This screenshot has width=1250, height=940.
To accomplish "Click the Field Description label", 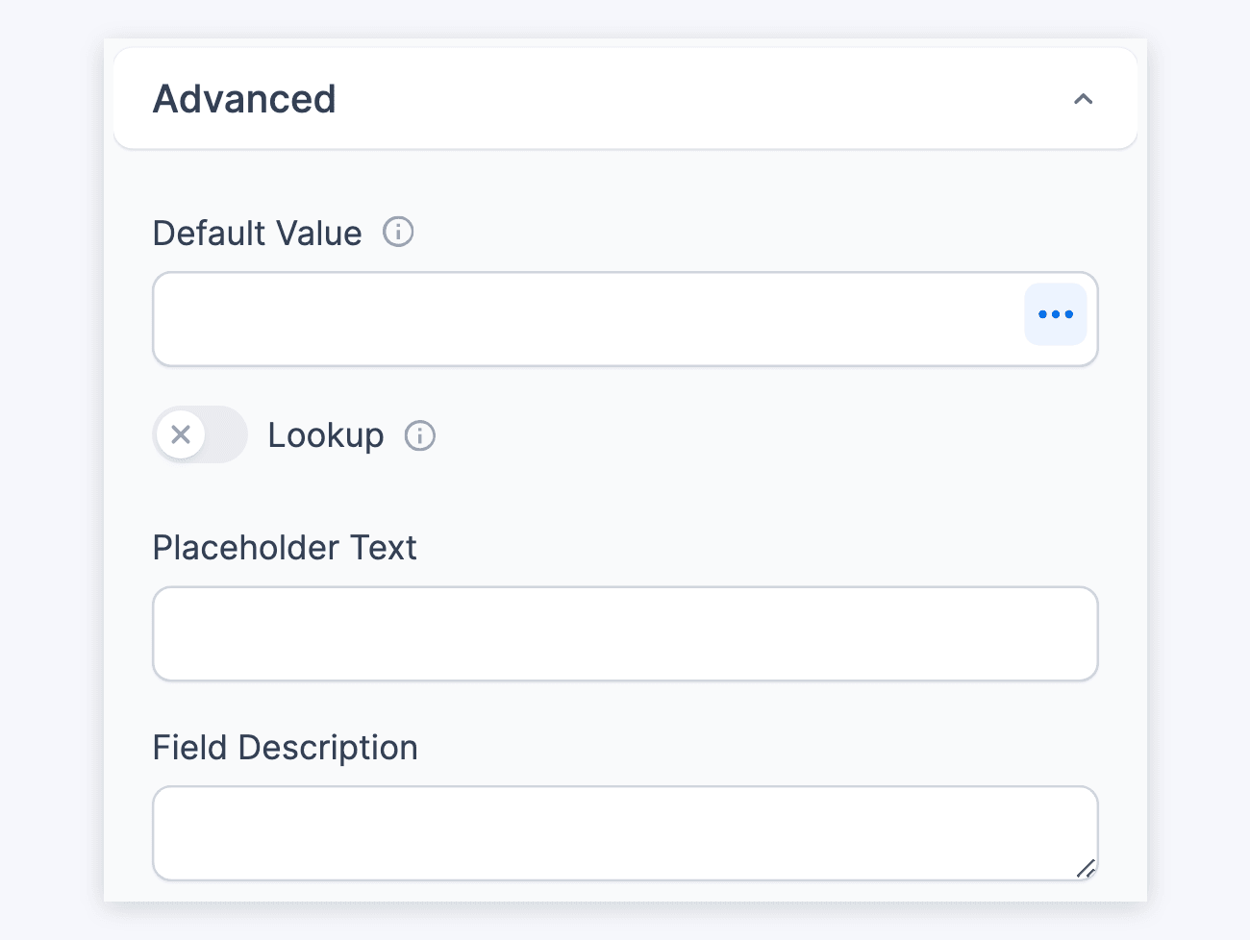I will click(286, 748).
